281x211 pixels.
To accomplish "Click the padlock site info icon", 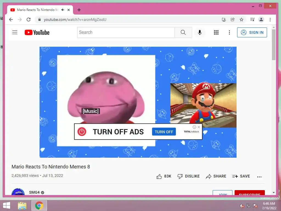I will (x=40, y=20).
